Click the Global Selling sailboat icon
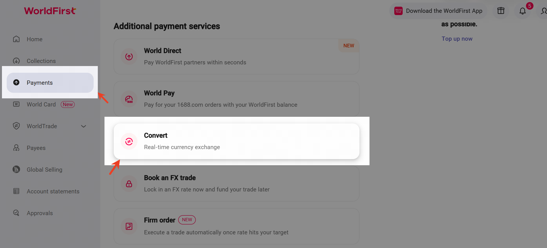 tap(16, 169)
